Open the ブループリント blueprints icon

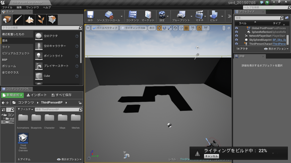(x=181, y=16)
